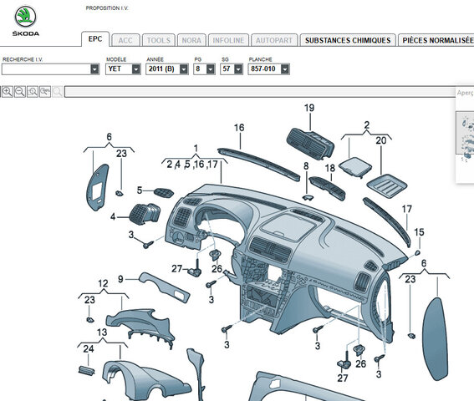Select part number 9 in the diagram
474x401 pixels.
[120, 279]
